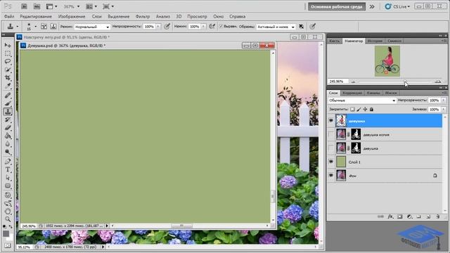Switch to the История tab
Viewport: 450px width, 253px height.
point(375,41)
